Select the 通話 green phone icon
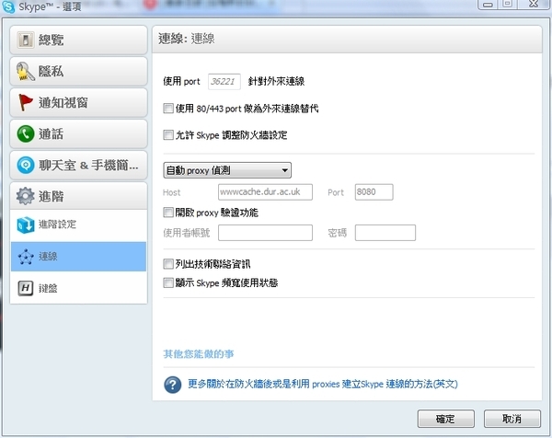The image size is (552, 438). pos(26,133)
